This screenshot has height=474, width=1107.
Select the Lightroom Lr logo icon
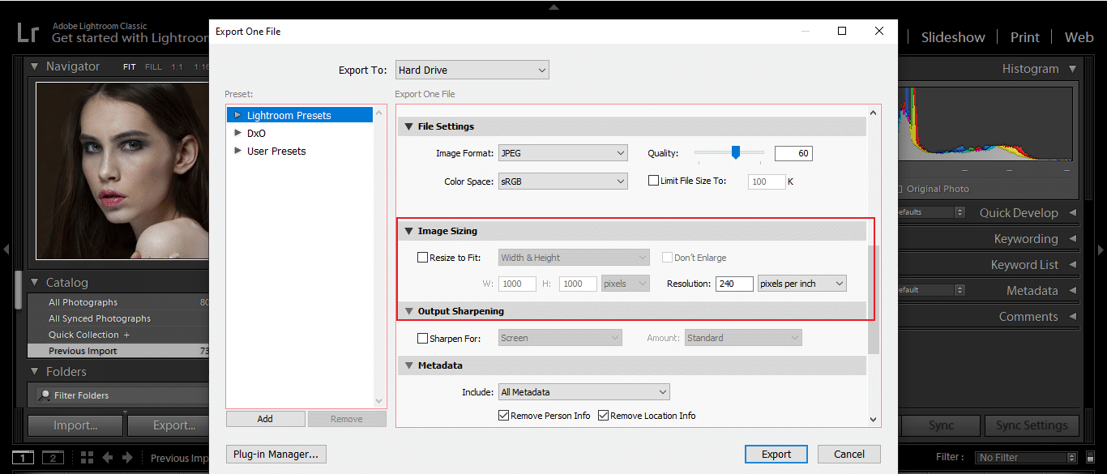click(27, 32)
